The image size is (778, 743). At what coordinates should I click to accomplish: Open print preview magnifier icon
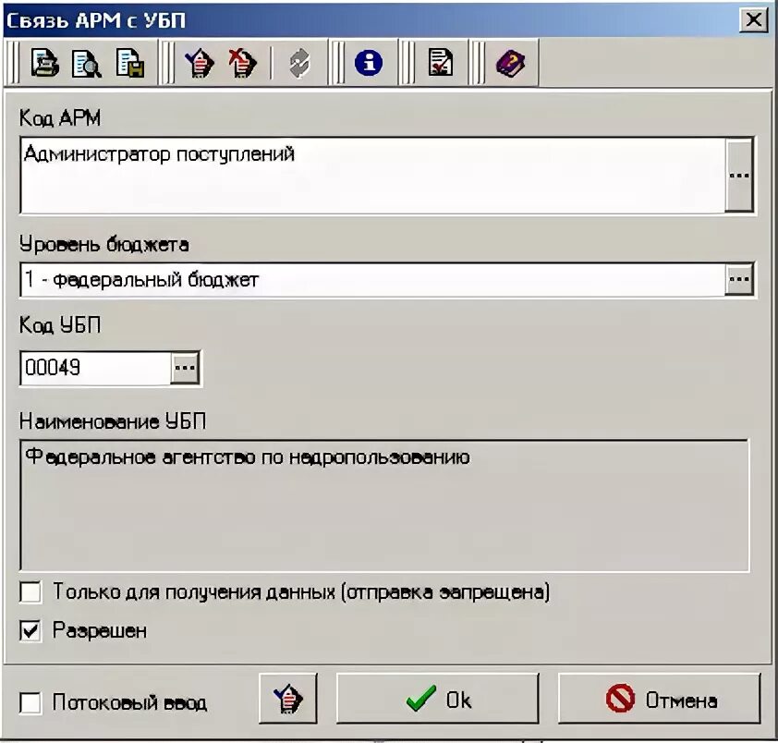tap(86, 63)
